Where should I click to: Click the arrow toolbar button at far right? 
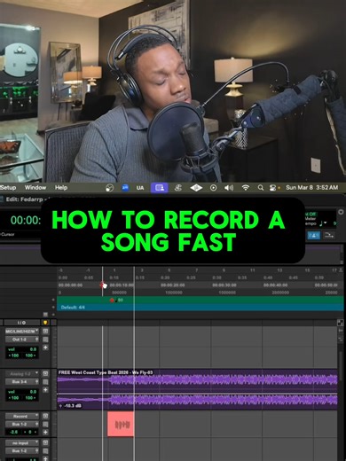click(x=329, y=236)
